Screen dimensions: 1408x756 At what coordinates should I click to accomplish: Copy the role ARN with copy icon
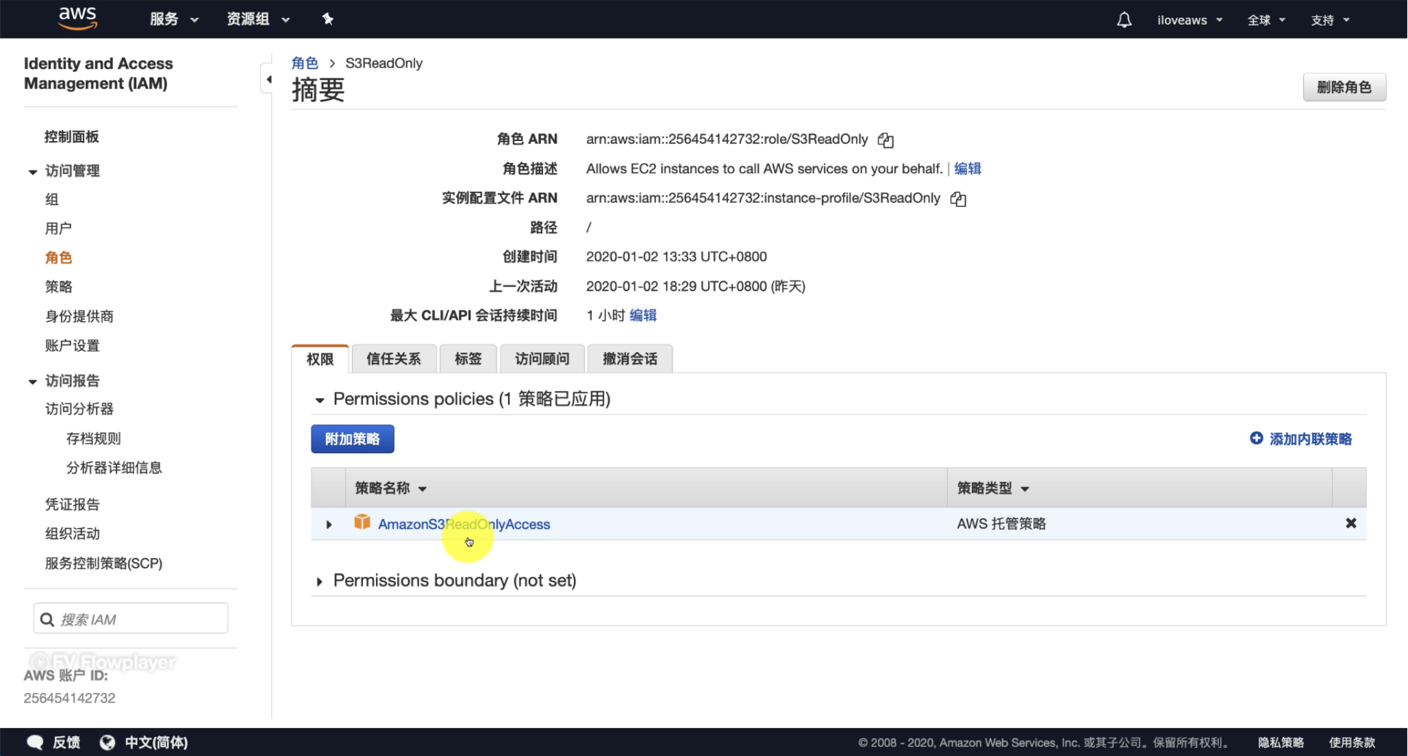tap(885, 140)
